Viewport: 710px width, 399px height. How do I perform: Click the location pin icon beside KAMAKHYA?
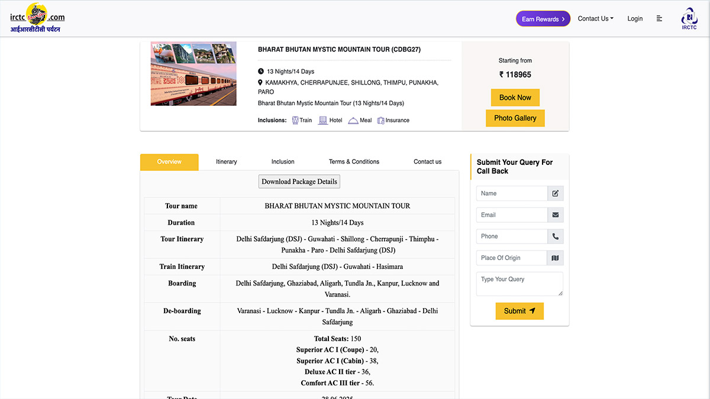pos(260,83)
